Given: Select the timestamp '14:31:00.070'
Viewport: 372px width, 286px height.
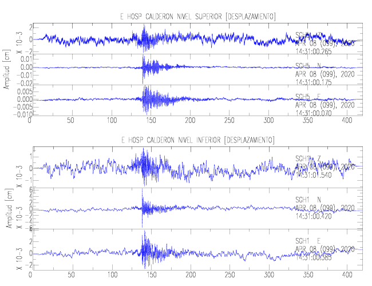Looking at the screenshot, I should pos(314,113).
